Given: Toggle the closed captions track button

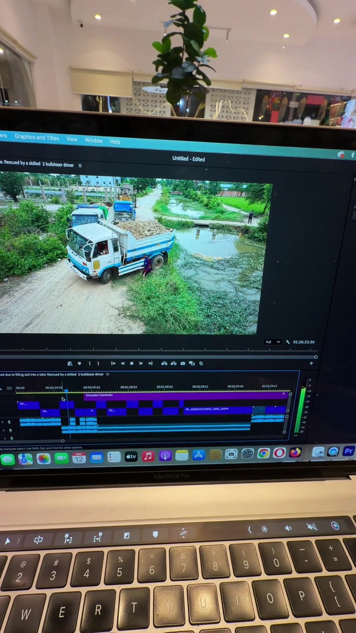Looking at the screenshot, I should (x=9, y=388).
